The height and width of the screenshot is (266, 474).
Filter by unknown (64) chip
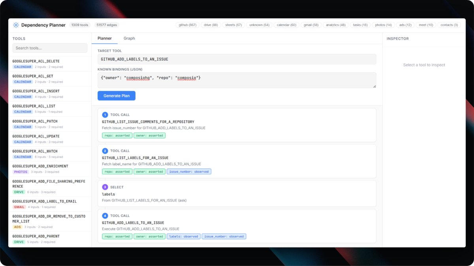coord(259,25)
